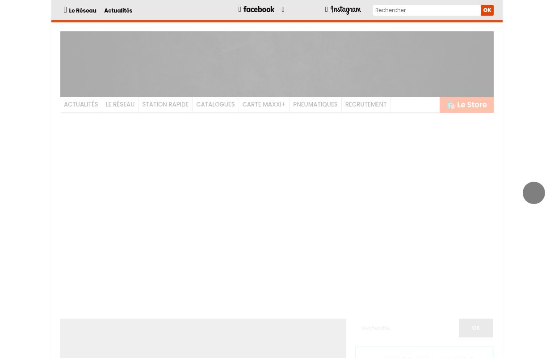Focus the sidebar Recherche input field
Image resolution: width=554 pixels, height=358 pixels.
coord(407,328)
